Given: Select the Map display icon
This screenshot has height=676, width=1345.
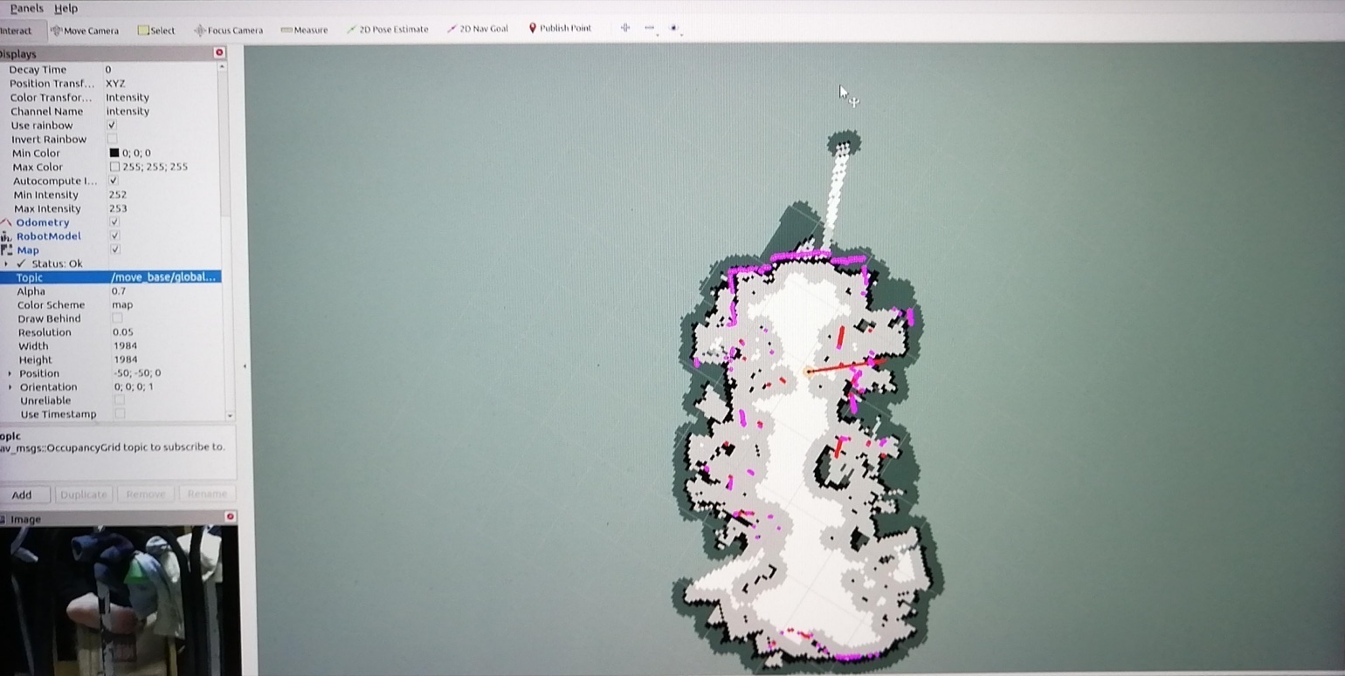Looking at the screenshot, I should pyautogui.click(x=7, y=250).
